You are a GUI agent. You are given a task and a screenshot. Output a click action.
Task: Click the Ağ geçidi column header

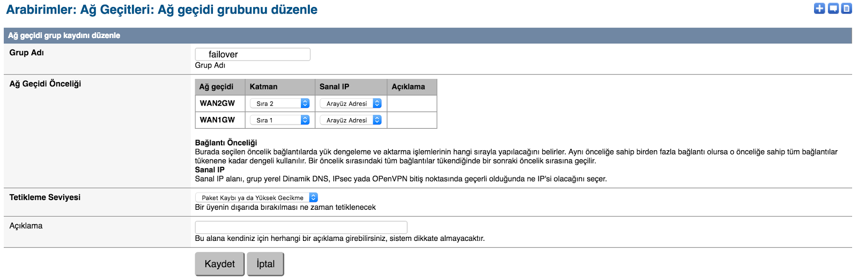(x=216, y=86)
